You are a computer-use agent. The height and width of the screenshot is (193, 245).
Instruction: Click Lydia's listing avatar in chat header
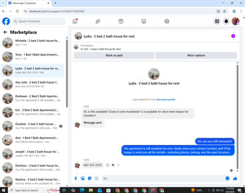tap(78, 36)
